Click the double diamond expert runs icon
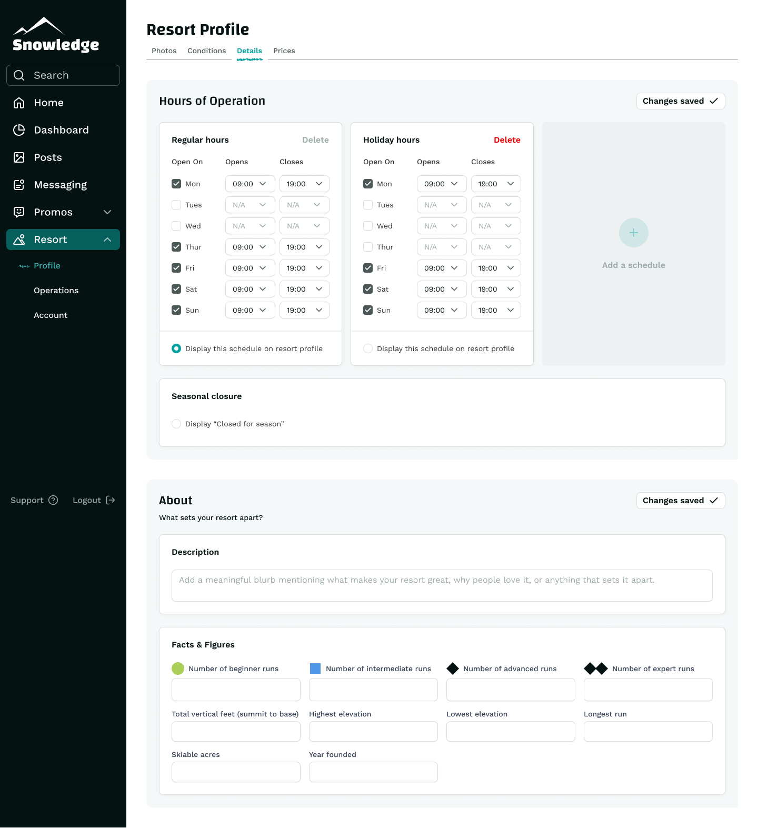Image resolution: width=758 pixels, height=828 pixels. tap(596, 669)
